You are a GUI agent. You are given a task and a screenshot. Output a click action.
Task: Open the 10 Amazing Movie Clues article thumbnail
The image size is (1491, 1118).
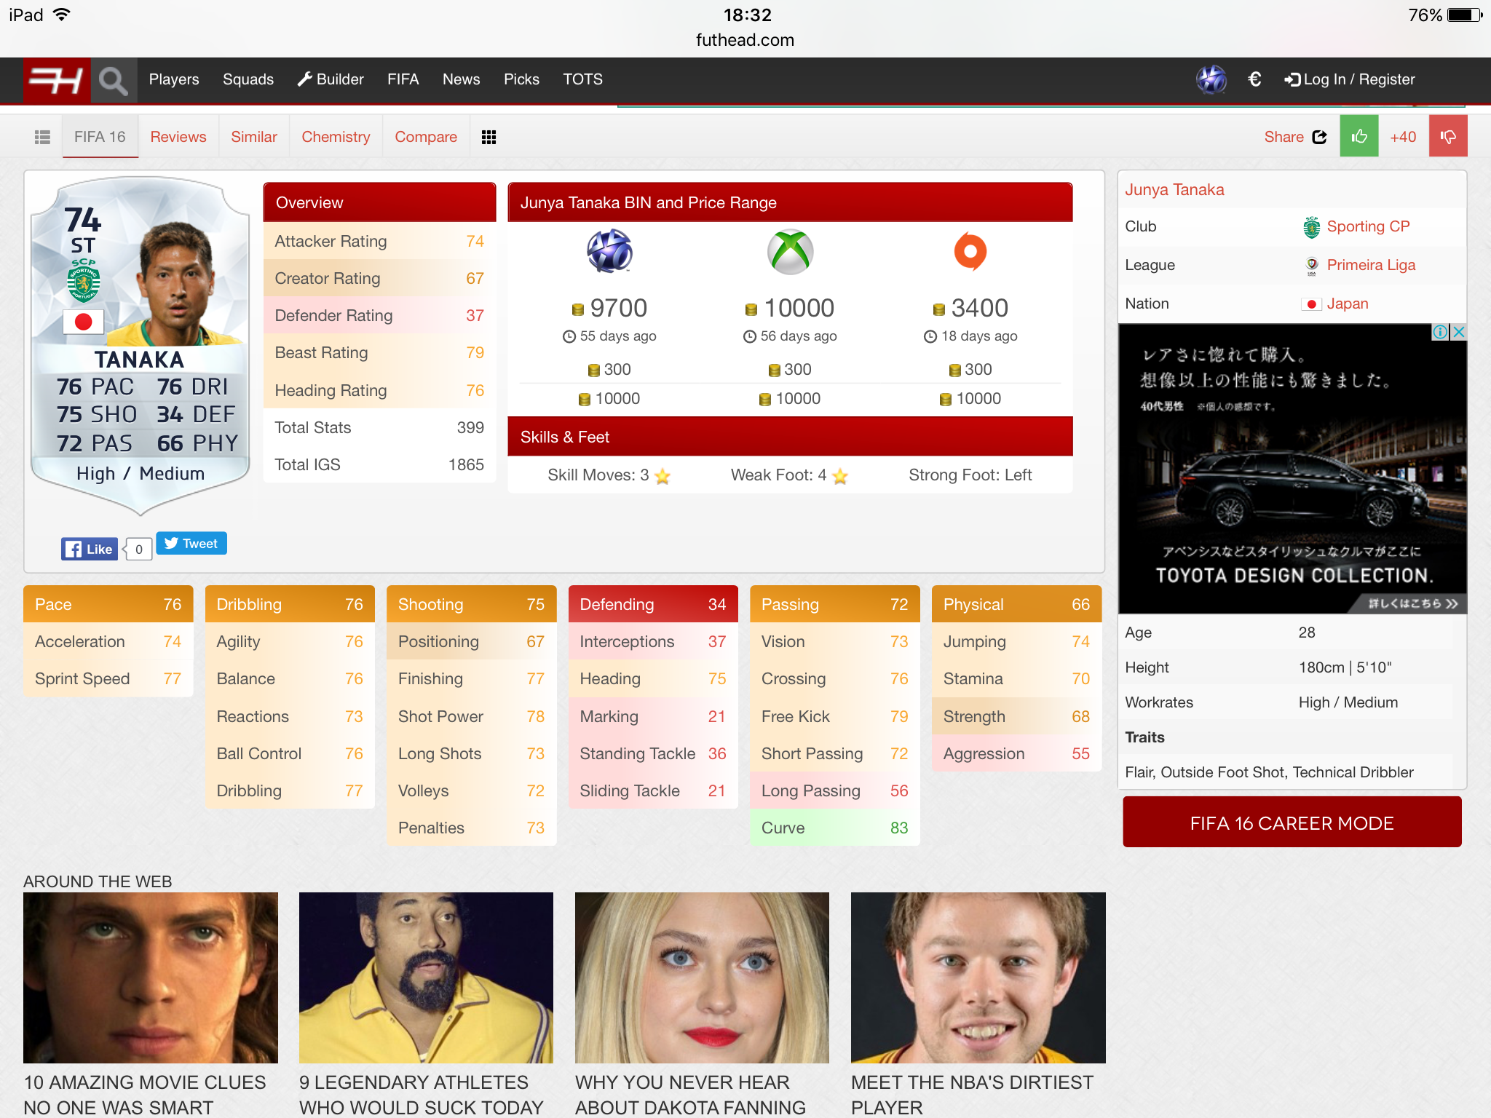tap(151, 978)
